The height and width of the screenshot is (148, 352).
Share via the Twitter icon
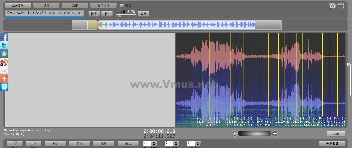4,45
